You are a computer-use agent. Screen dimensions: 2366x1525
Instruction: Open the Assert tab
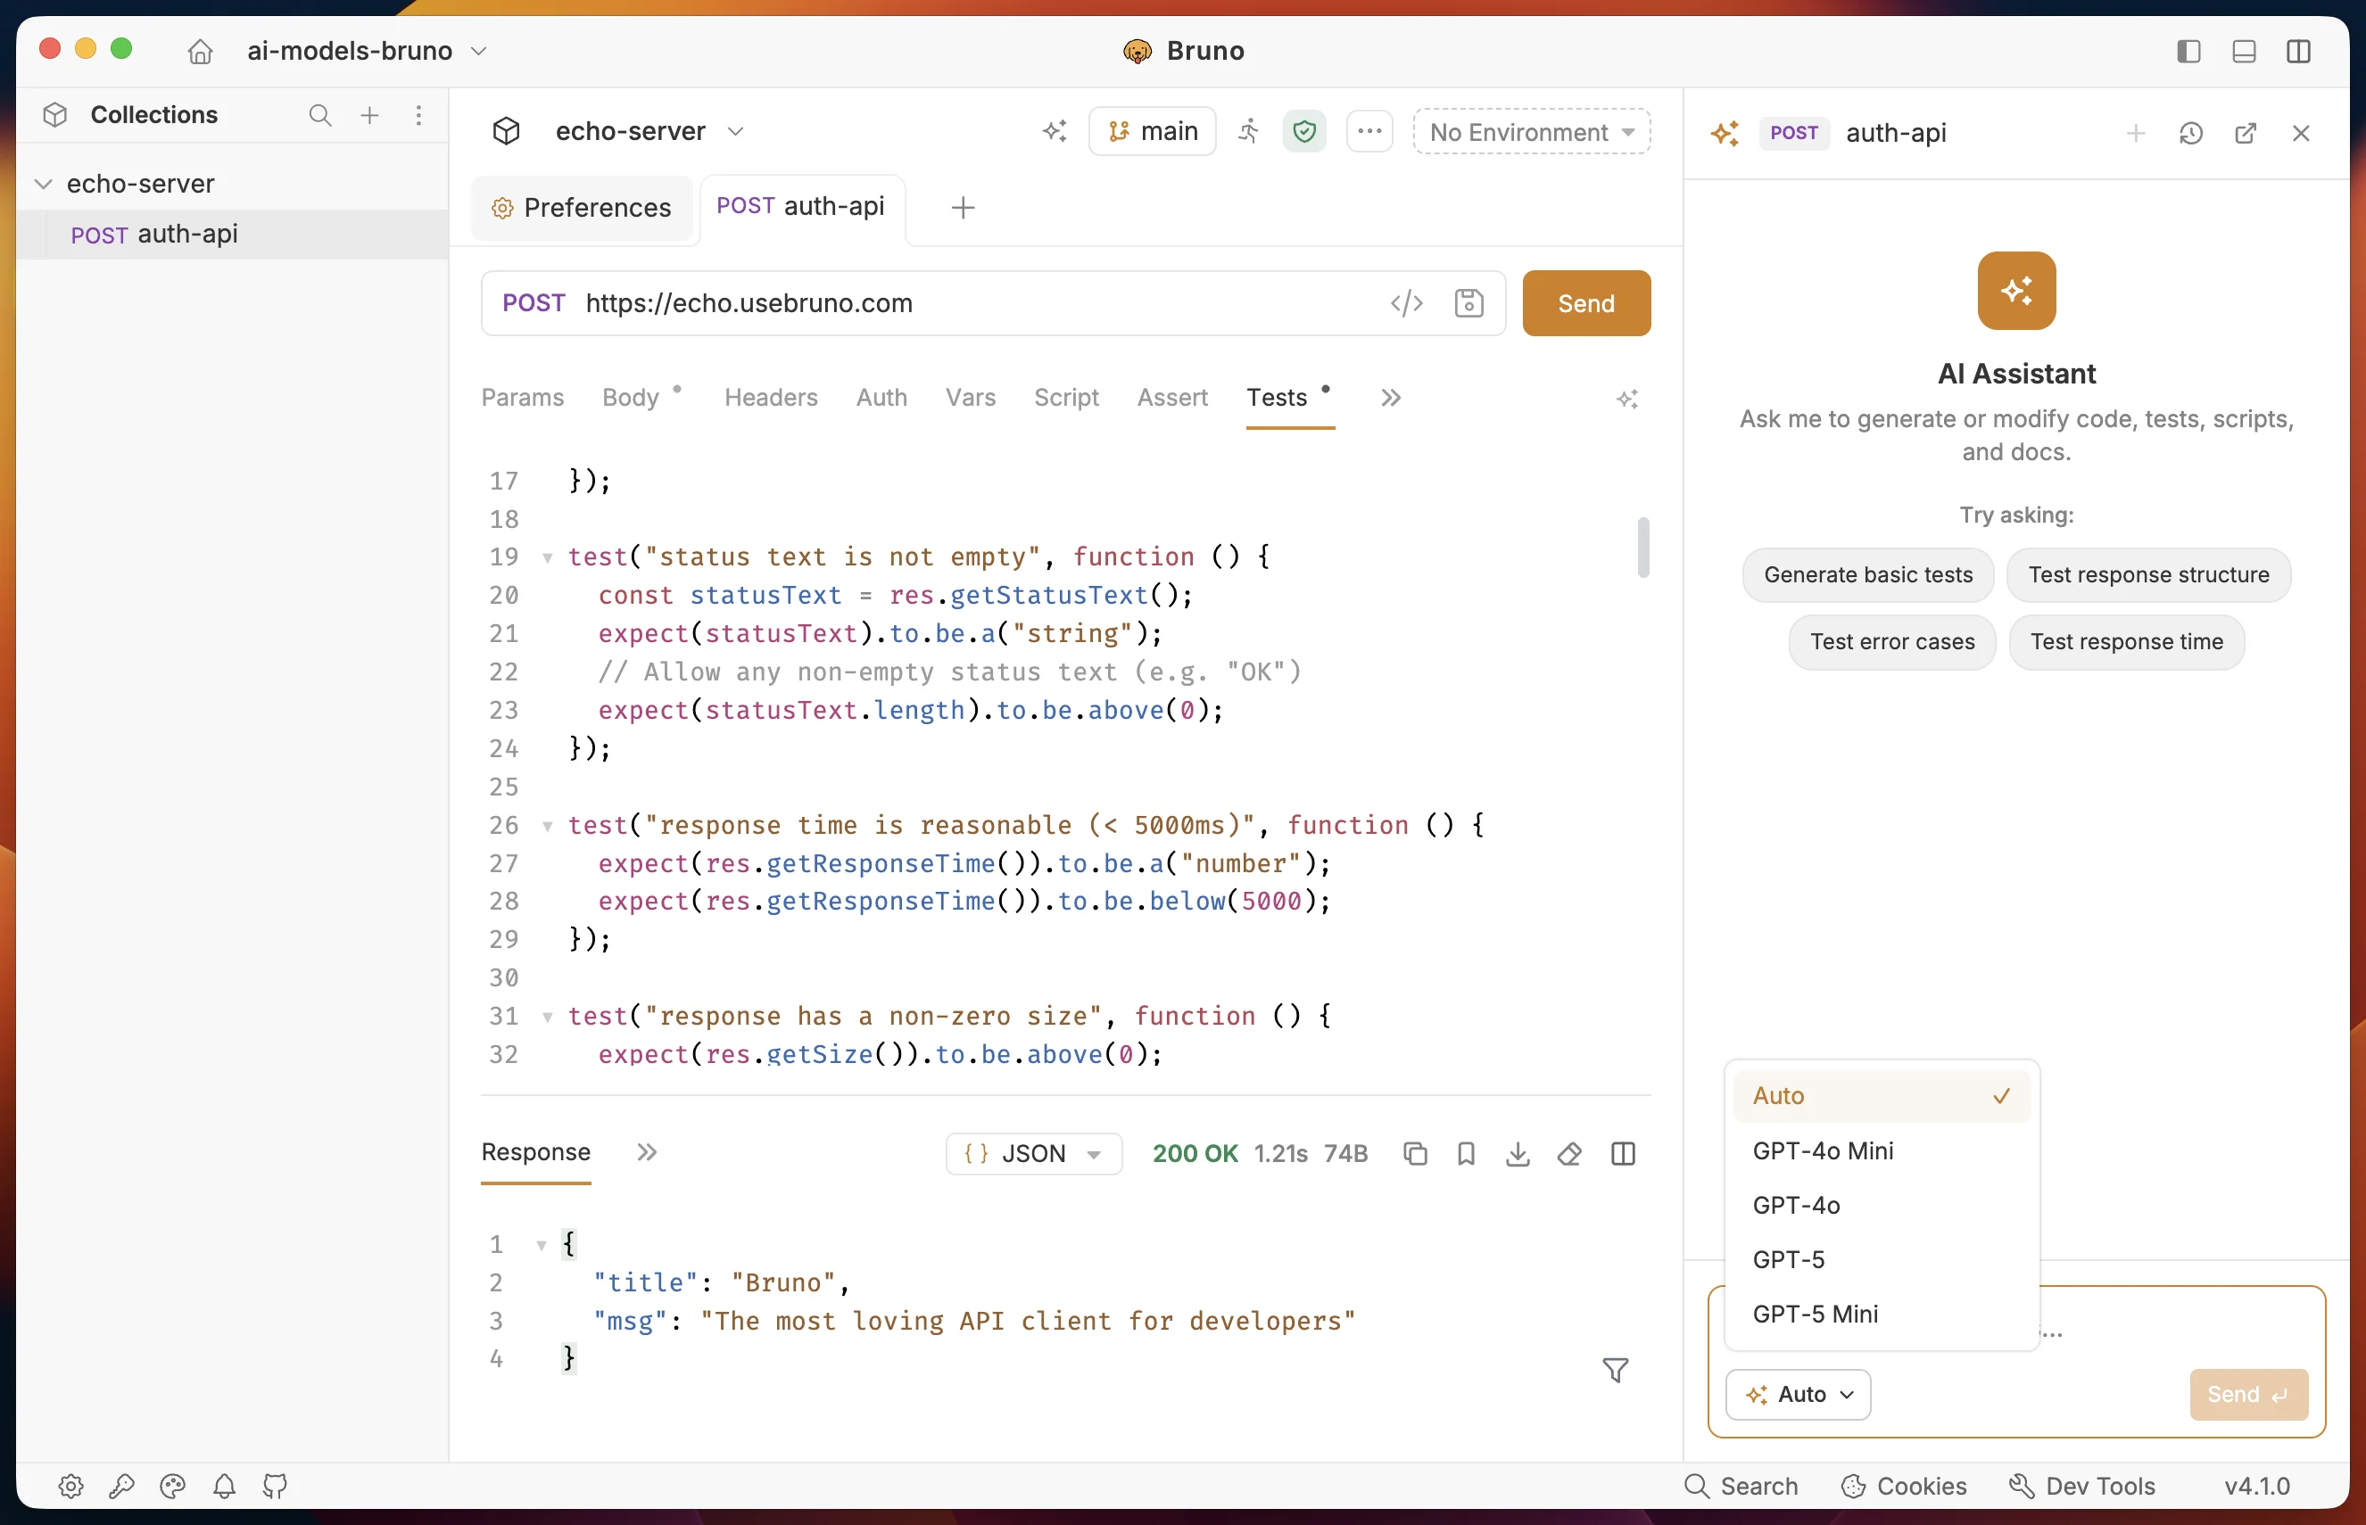click(x=1172, y=397)
